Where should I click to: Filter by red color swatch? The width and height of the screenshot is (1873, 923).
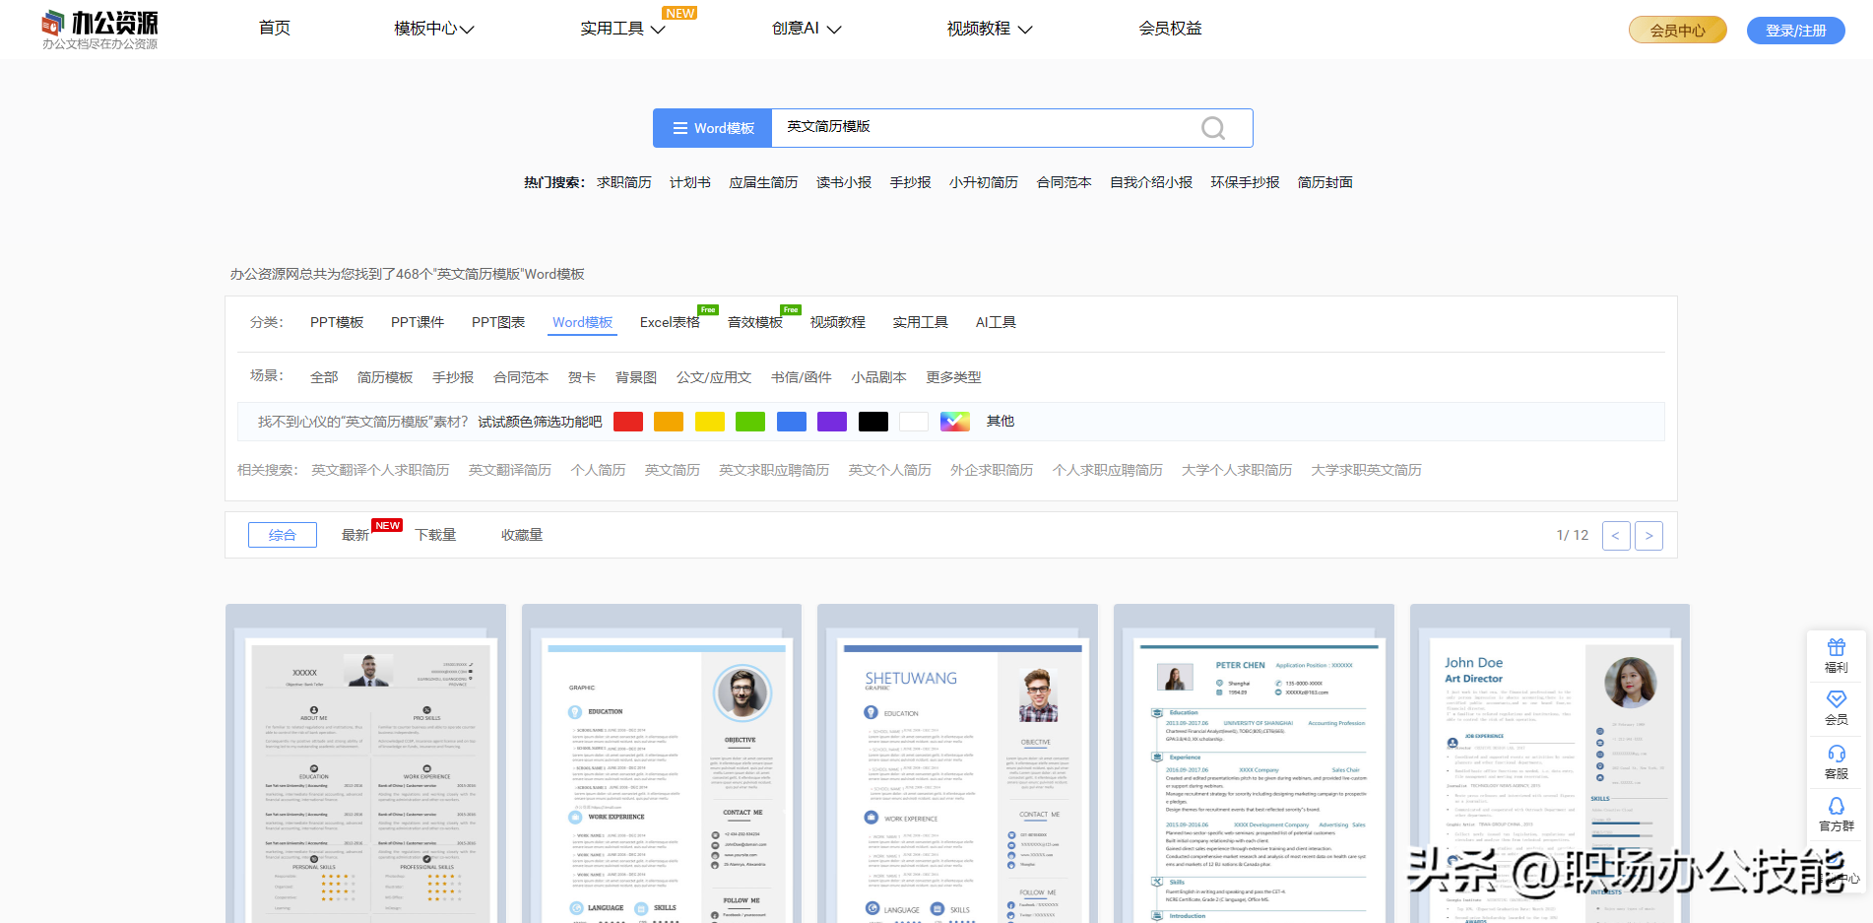(x=627, y=422)
